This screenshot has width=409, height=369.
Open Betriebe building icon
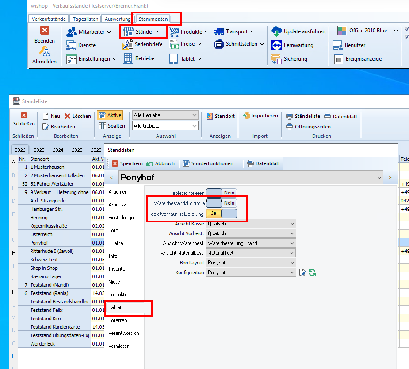(128, 58)
